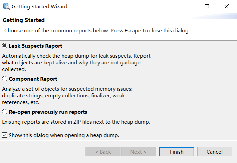Close the wizard with the X button
The width and height of the screenshot is (237, 163).
pyautogui.click(x=227, y=6)
